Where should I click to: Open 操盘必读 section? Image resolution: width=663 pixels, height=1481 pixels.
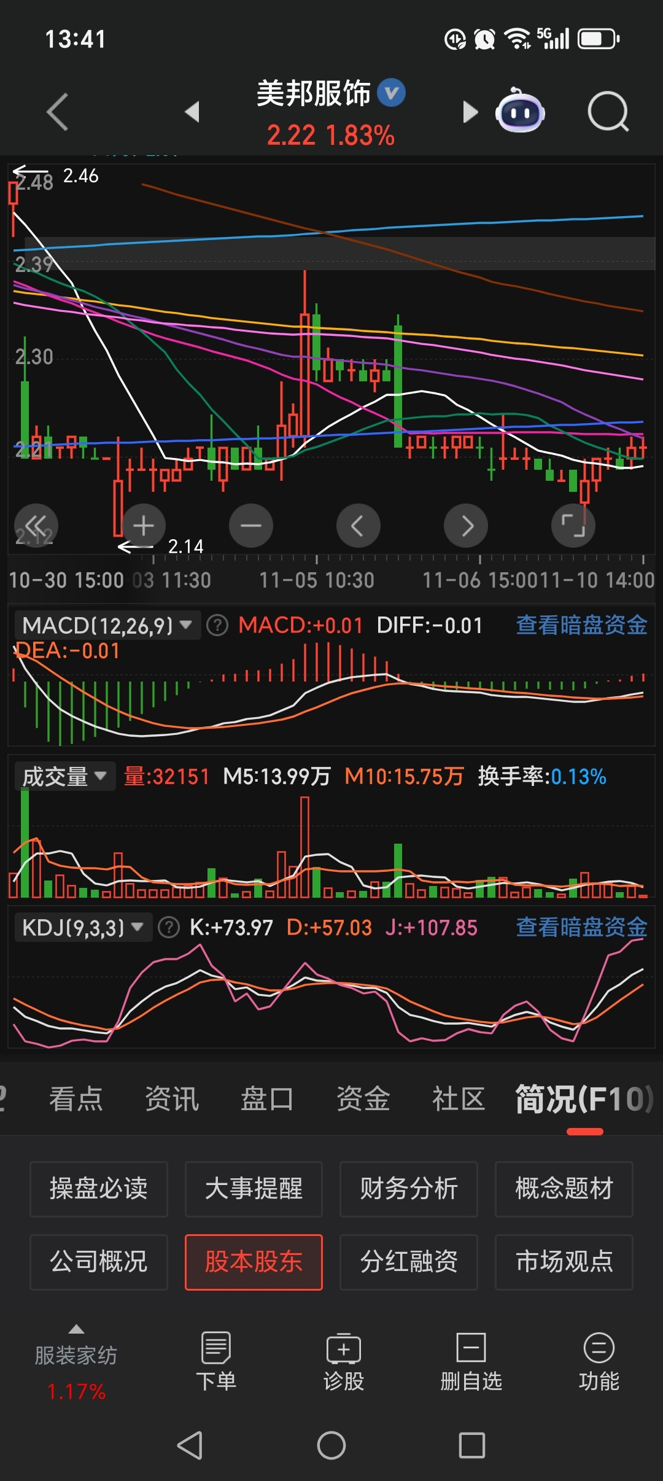[x=99, y=1189]
